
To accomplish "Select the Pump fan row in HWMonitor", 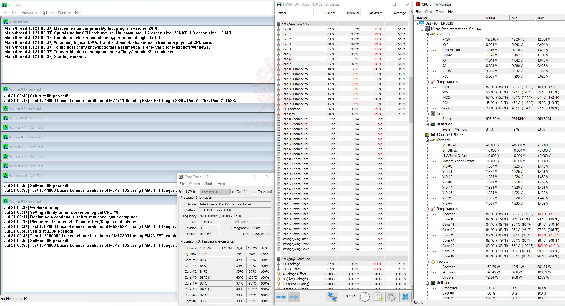I will tap(487, 119).
